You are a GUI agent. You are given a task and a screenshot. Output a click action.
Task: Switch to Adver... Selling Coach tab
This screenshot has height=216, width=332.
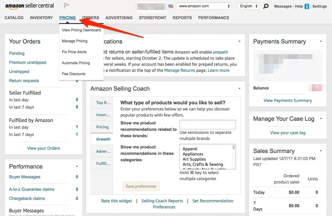(102, 151)
